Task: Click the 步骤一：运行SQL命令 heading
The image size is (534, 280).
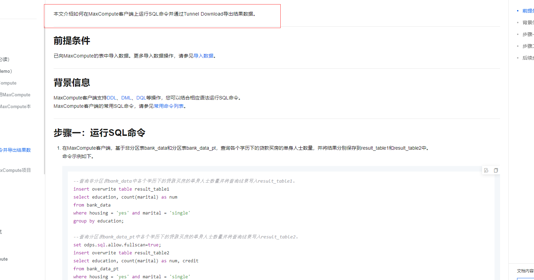Action: click(100, 133)
